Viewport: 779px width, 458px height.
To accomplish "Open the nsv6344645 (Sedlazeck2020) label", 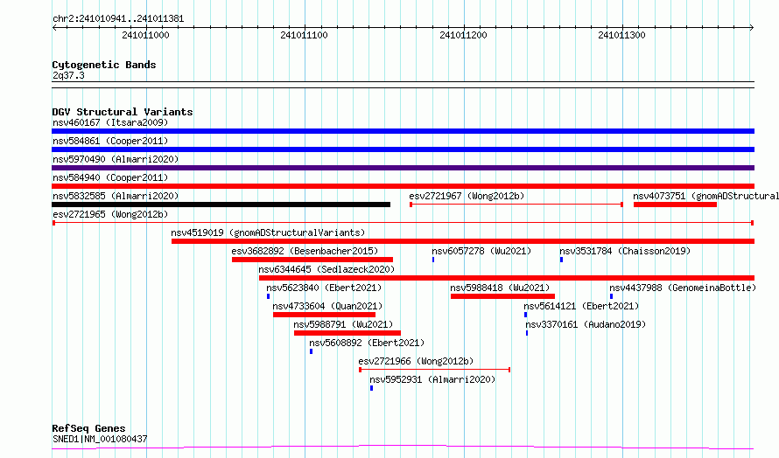I will pos(326,269).
